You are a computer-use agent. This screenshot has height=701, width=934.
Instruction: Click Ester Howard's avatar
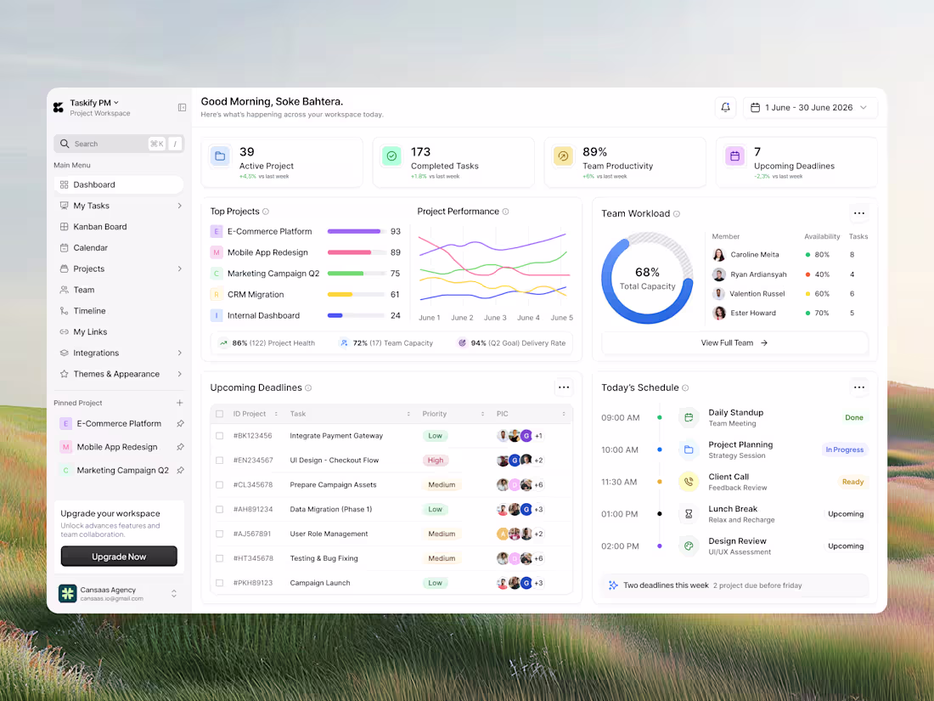click(719, 313)
